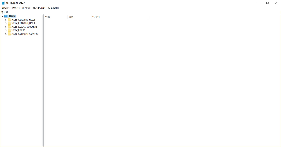Image resolution: width=281 pixels, height=147 pixels.
Task: Expand HKEY_CURRENT_USER key chevron
Action: click(x=6, y=23)
